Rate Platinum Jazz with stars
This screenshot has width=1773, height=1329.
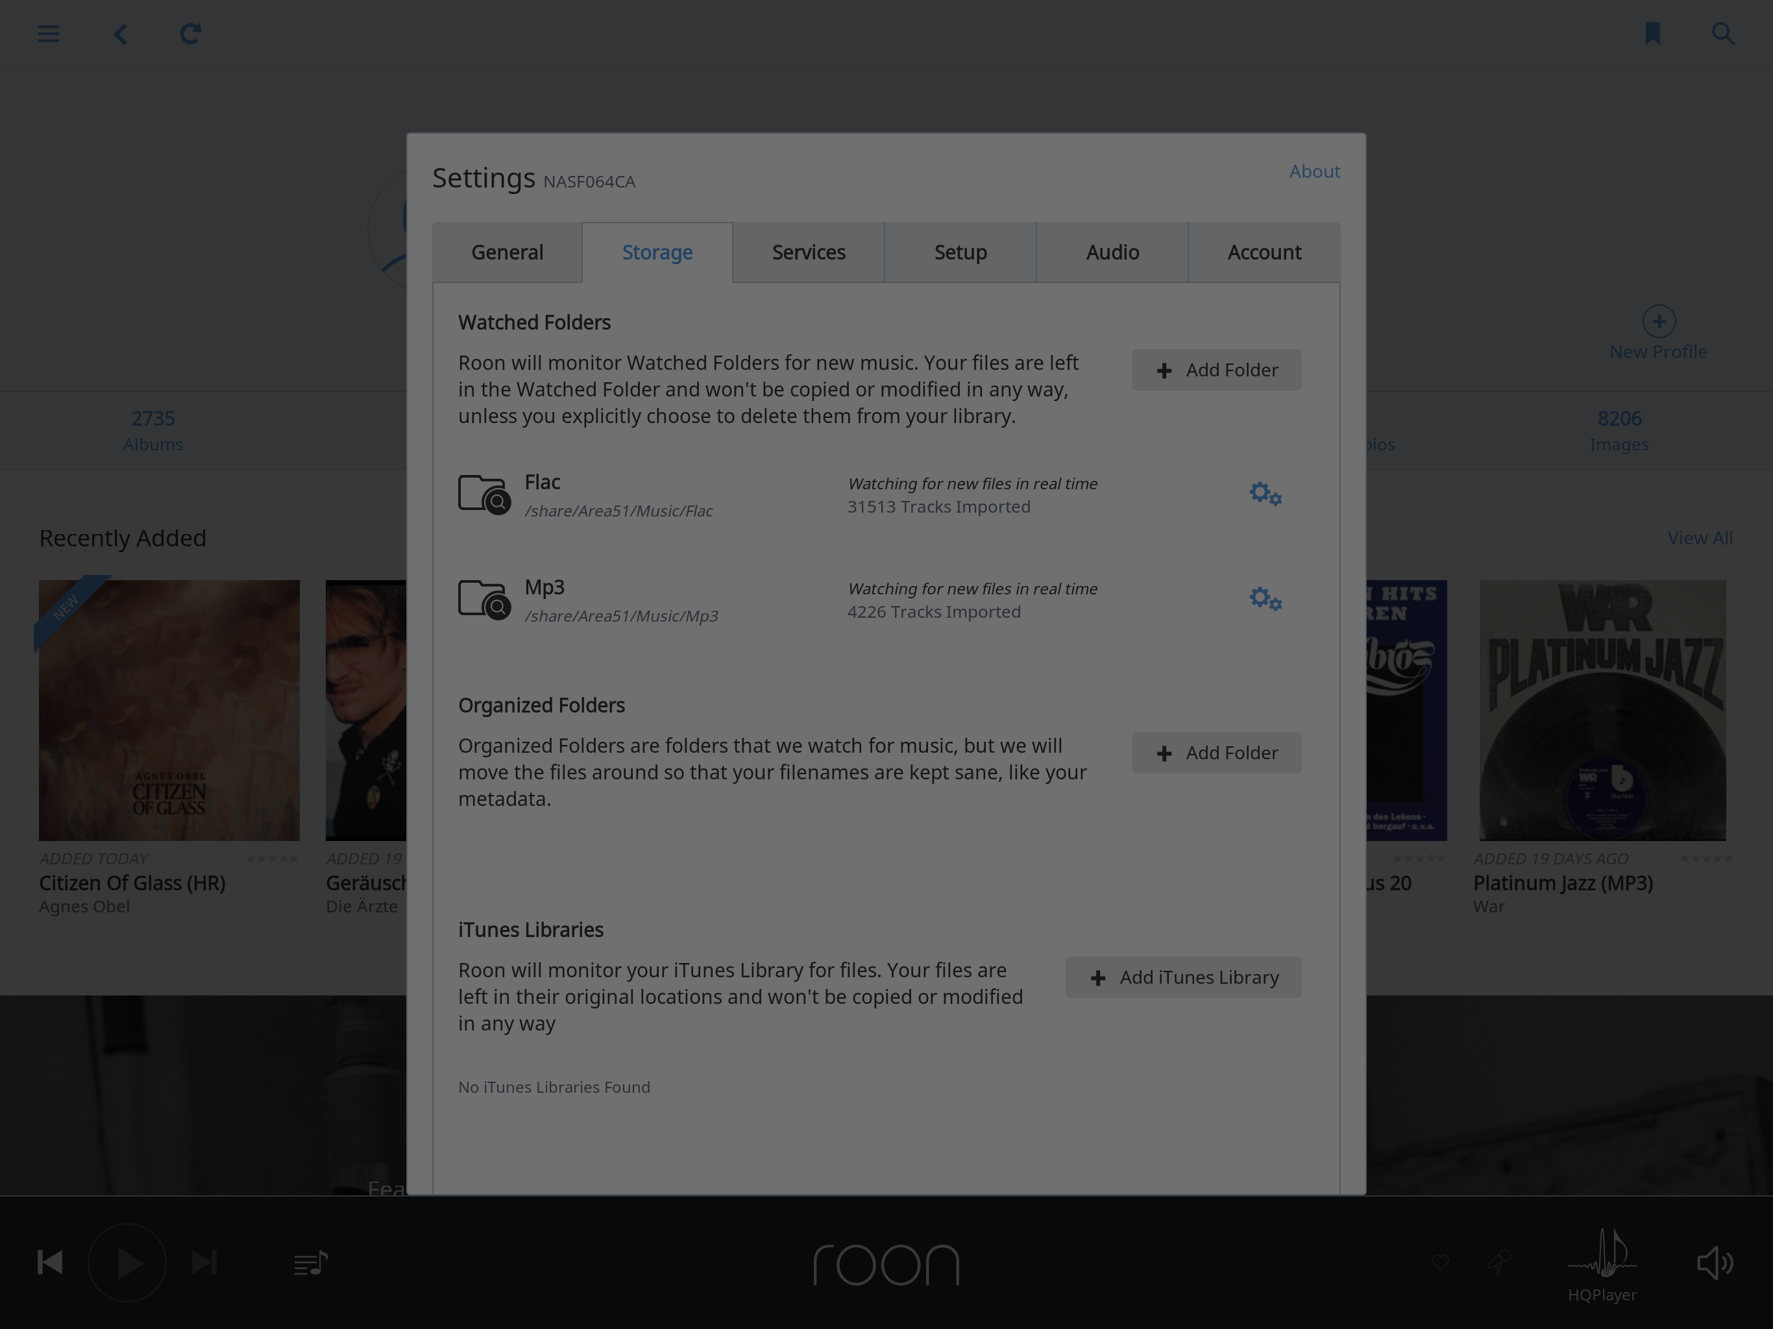coord(1706,859)
